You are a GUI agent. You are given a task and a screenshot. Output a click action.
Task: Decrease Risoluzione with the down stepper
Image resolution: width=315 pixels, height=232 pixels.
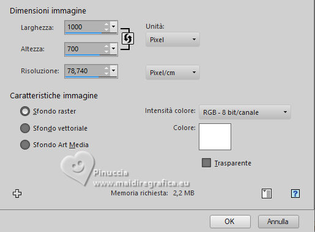click(x=106, y=74)
